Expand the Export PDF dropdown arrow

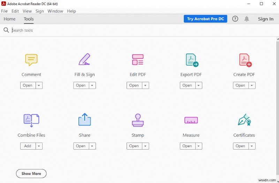coord(198,85)
